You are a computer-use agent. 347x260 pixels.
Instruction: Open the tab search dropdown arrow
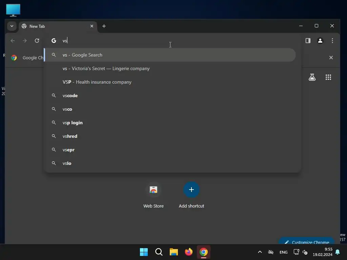pos(12,26)
